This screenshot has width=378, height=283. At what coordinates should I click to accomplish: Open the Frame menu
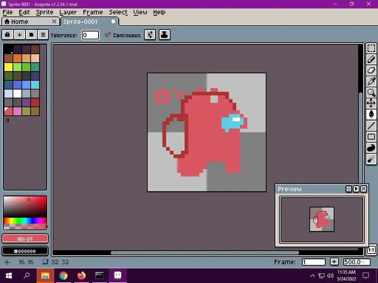[93, 12]
